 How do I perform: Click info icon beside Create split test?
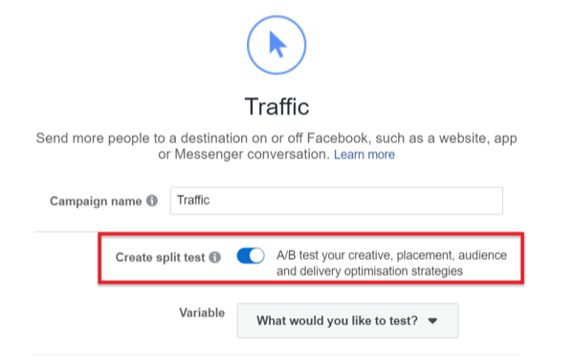point(215,257)
